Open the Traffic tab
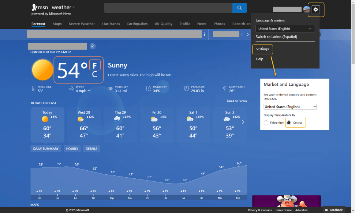 pyautogui.click(x=185, y=24)
